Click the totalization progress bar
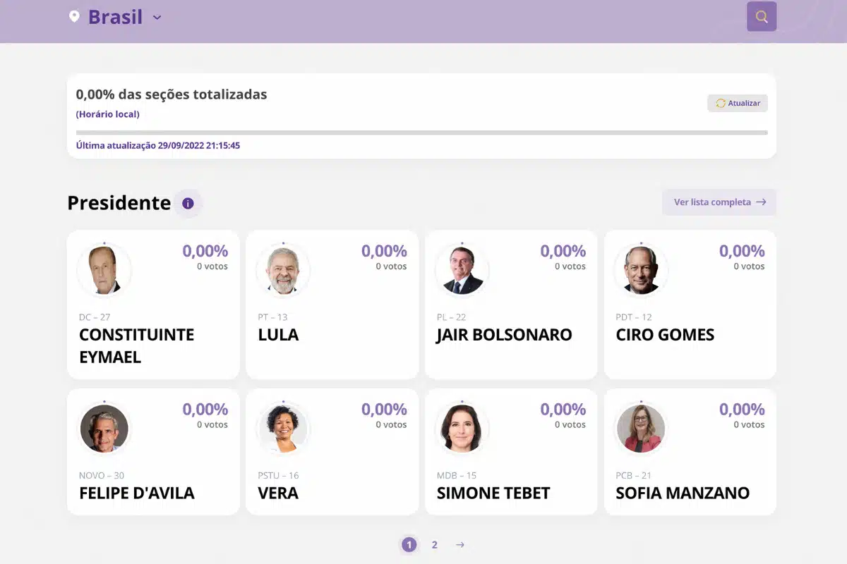The width and height of the screenshot is (847, 564). 421,132
